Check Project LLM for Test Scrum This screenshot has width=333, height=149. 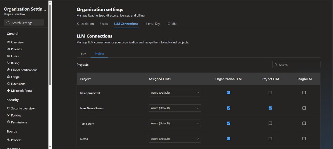pos(270,123)
